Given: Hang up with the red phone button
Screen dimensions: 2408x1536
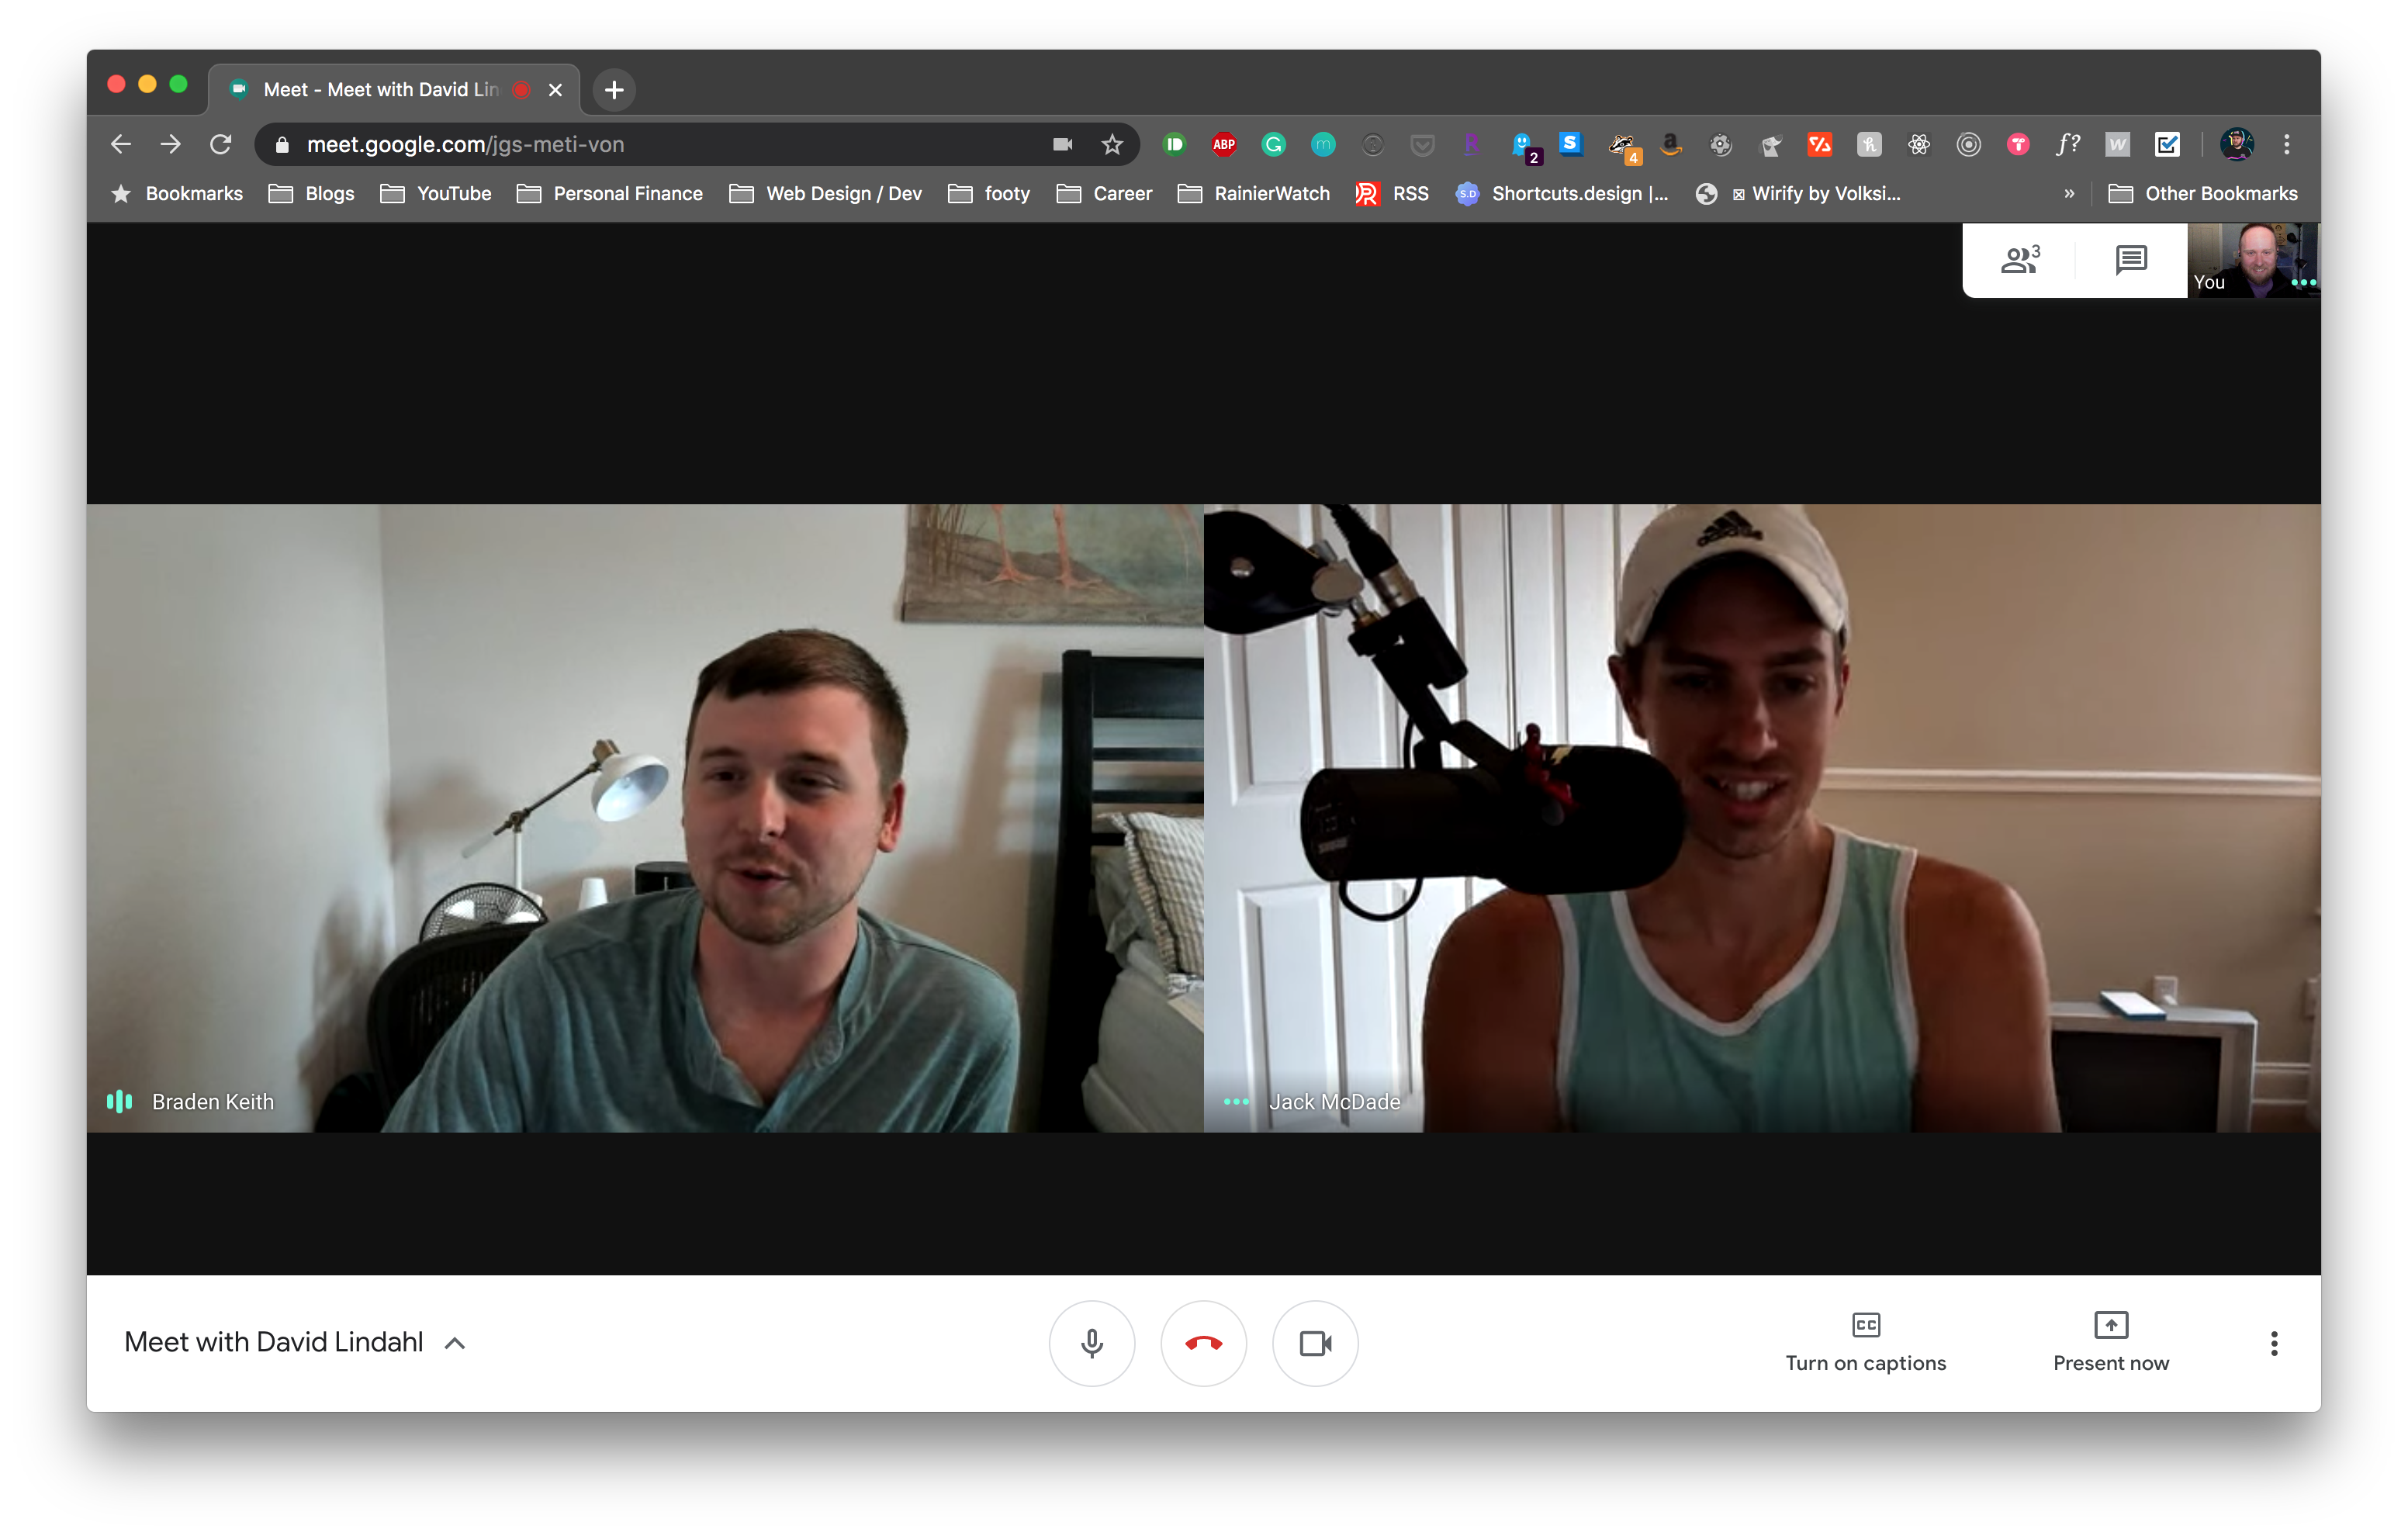Looking at the screenshot, I should pos(1203,1343).
